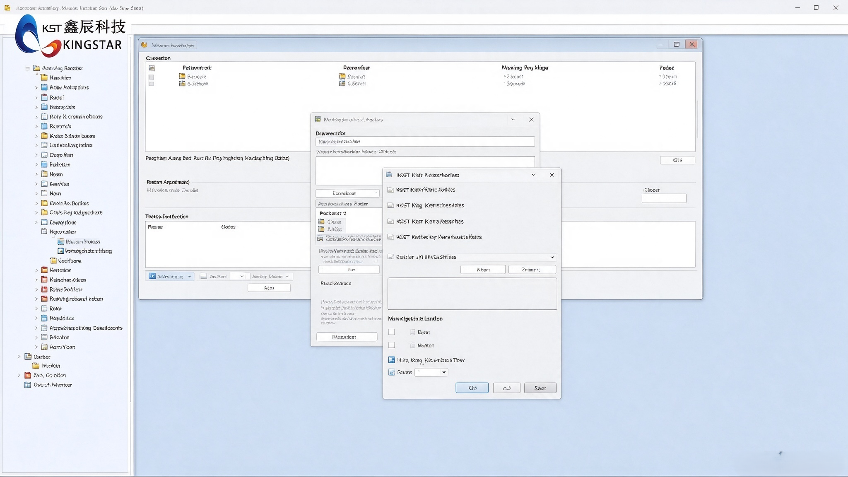Expand the 'Achy Kotezobtrs' tree node

tap(36, 88)
